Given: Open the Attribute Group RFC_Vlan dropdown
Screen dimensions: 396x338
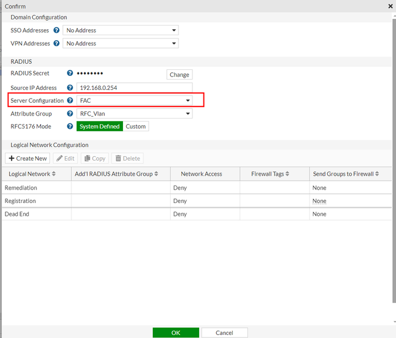Looking at the screenshot, I should (x=134, y=114).
